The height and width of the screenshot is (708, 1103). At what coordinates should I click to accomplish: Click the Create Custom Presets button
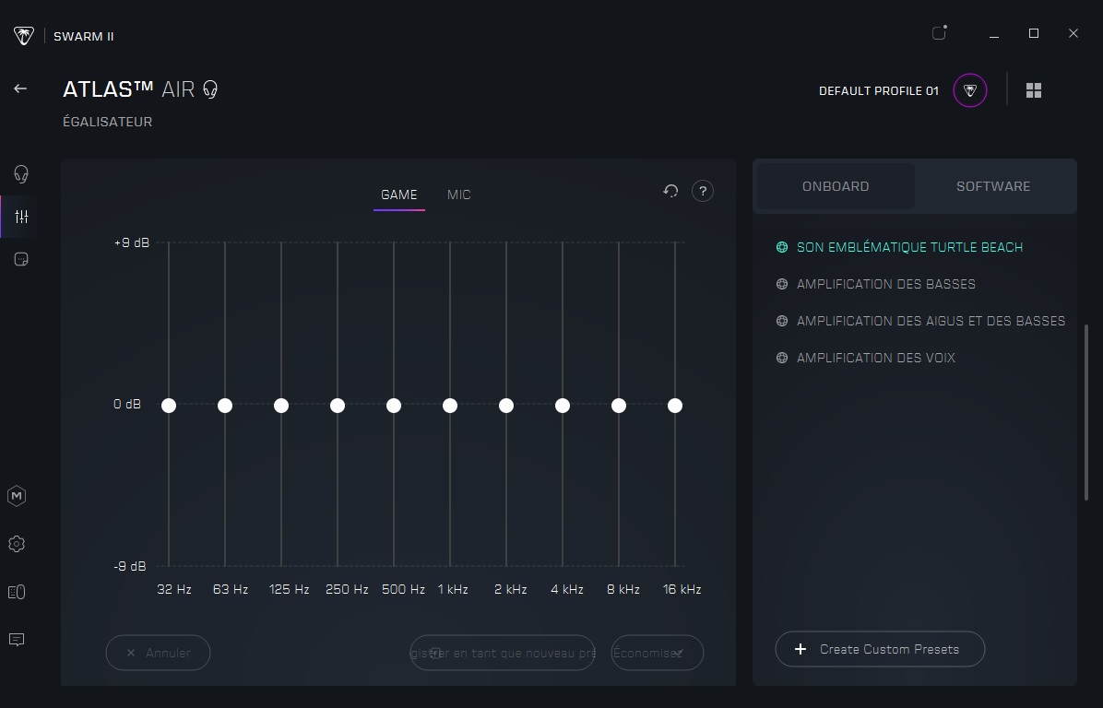pyautogui.click(x=880, y=649)
